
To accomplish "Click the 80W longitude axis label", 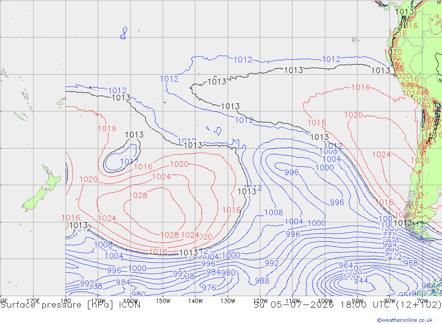I will tap(390, 301).
